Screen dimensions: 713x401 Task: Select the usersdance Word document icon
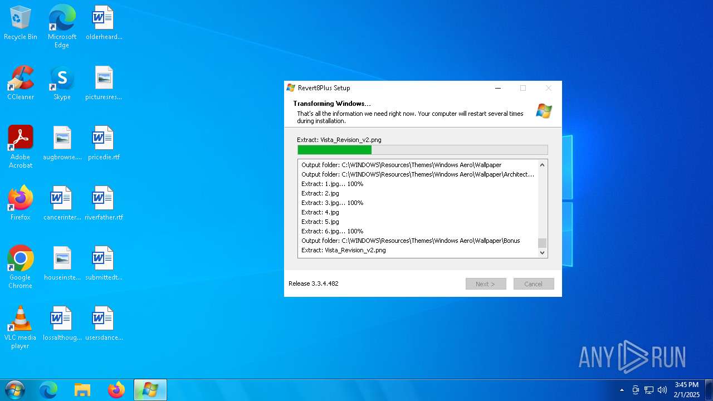point(104,324)
